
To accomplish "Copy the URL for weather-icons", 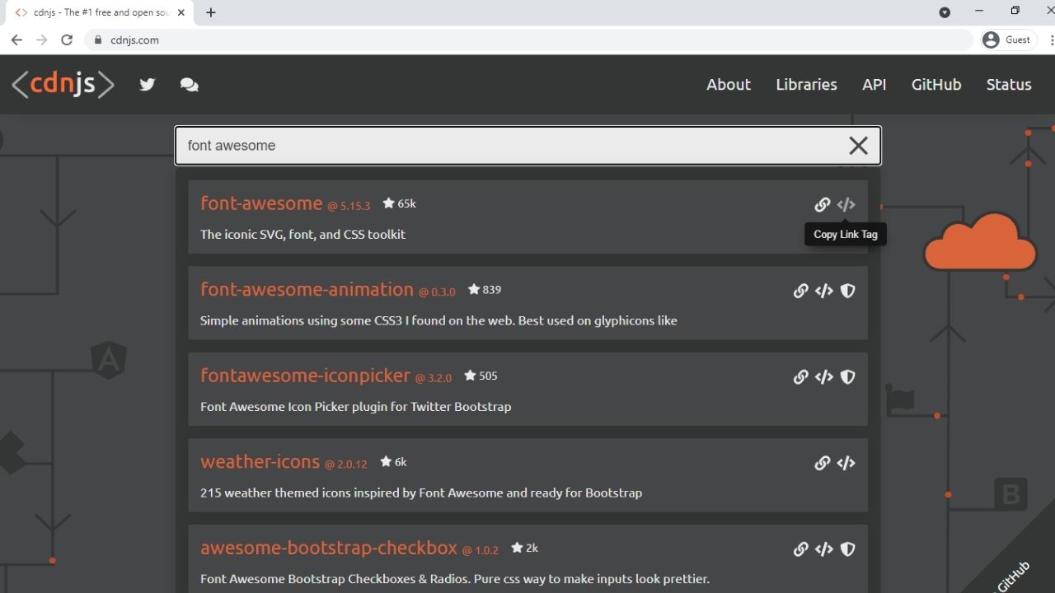I will 822,463.
